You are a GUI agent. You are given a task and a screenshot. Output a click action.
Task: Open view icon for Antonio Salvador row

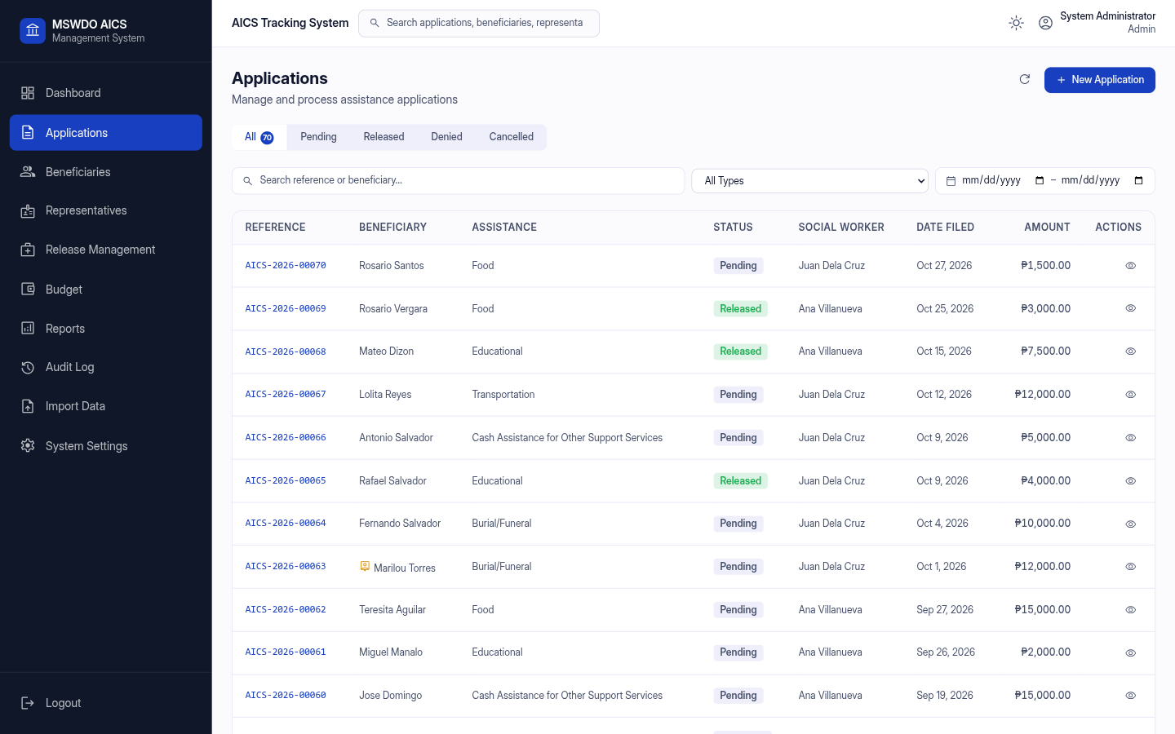pos(1131,438)
